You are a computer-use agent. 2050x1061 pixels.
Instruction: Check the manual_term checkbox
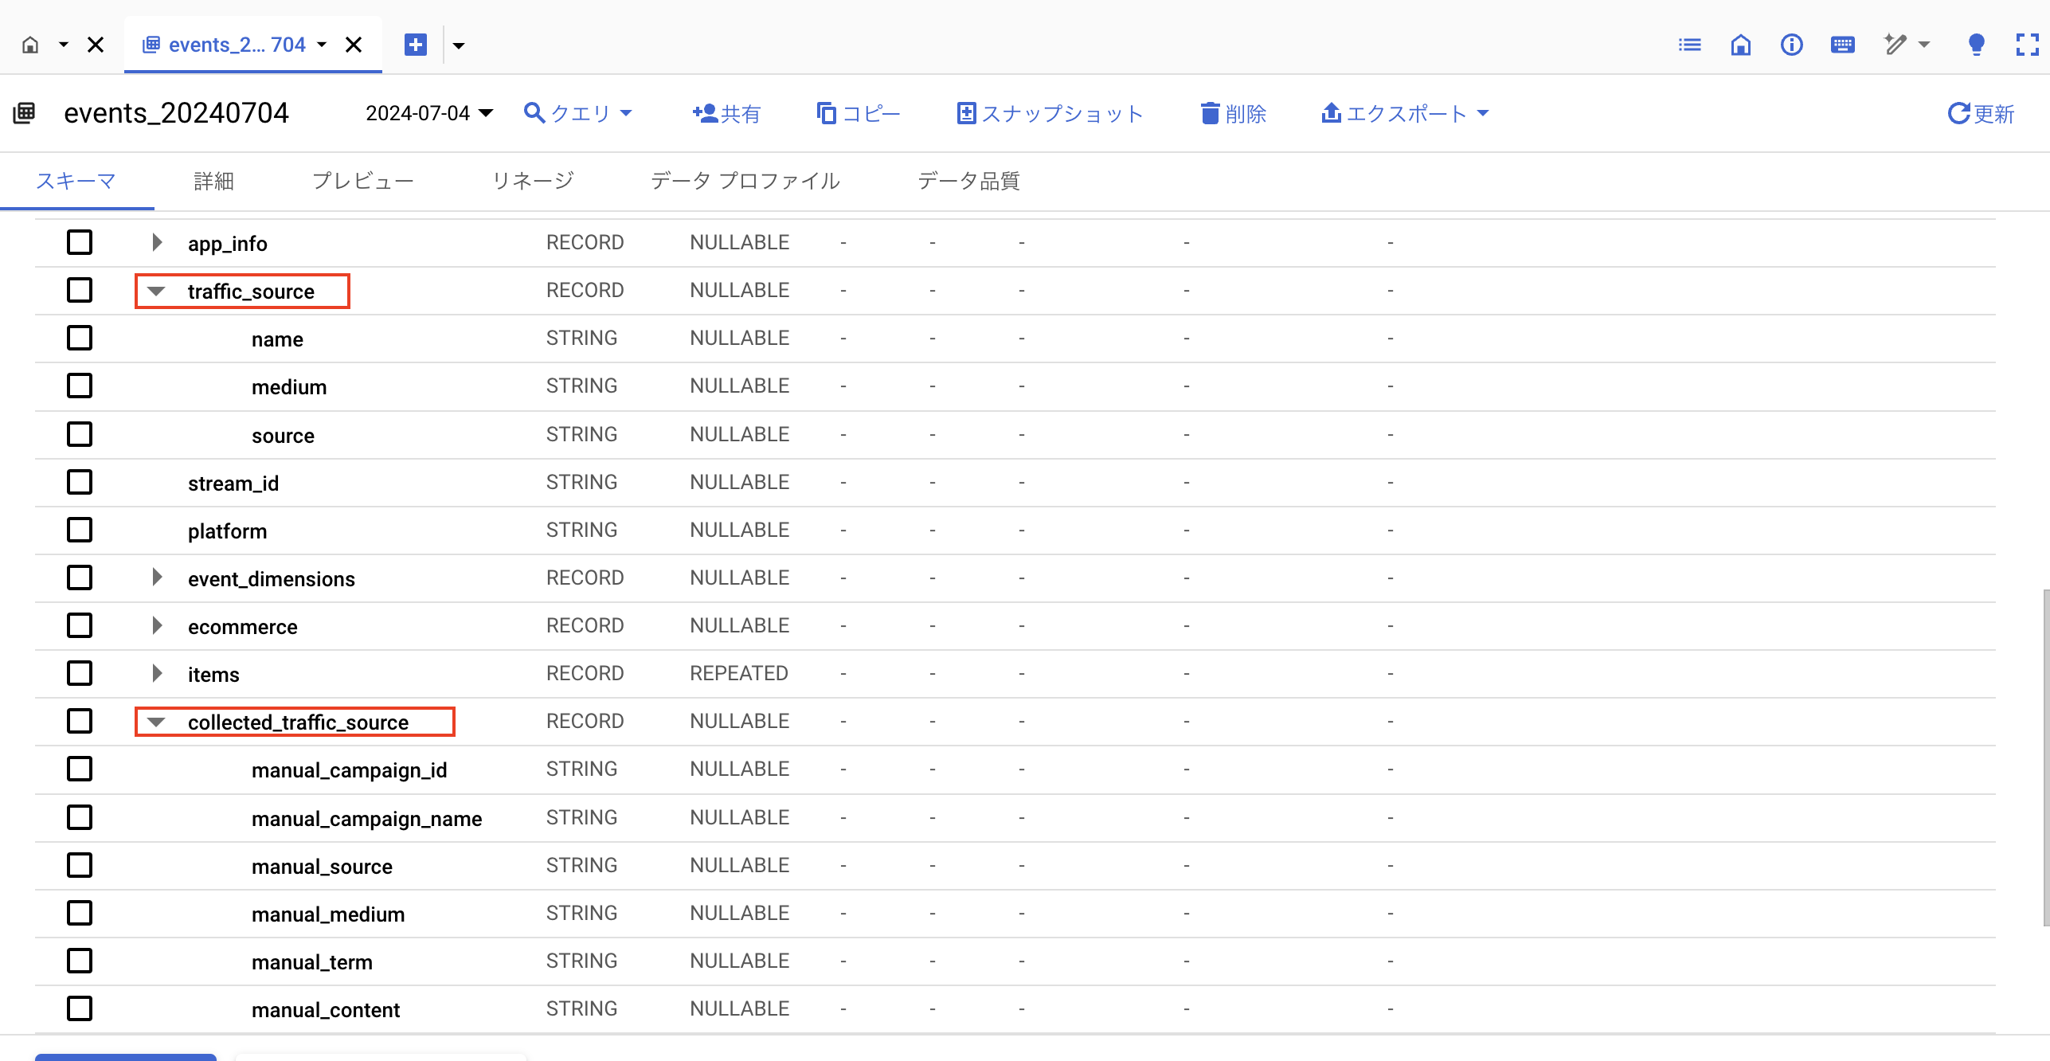(x=80, y=961)
